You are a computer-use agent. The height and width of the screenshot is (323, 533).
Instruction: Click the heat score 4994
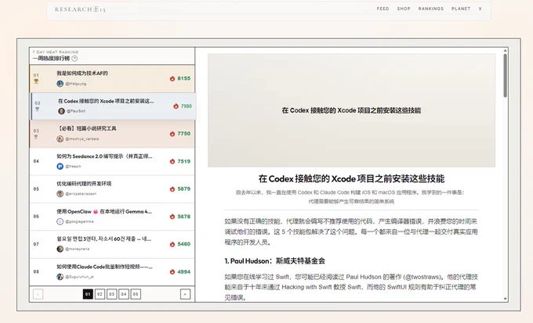pyautogui.click(x=184, y=271)
